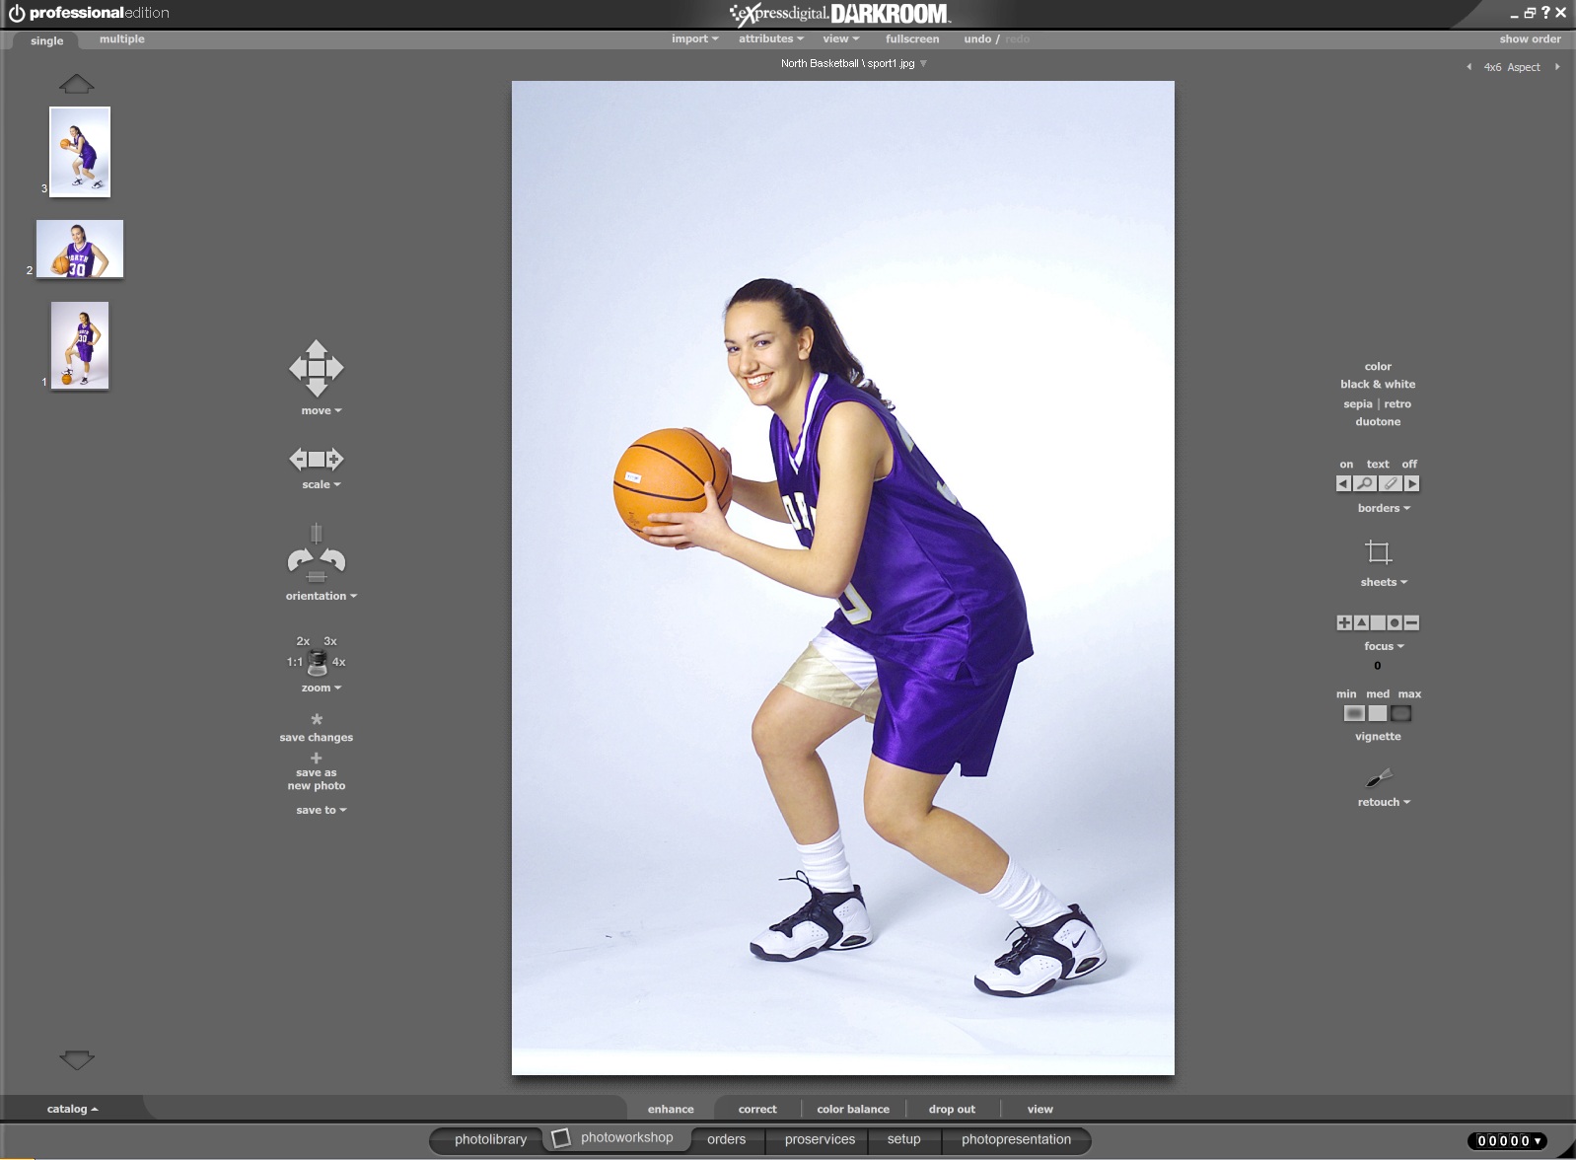Click undo in the top bar
The width and height of the screenshot is (1576, 1160).
pyautogui.click(x=977, y=39)
